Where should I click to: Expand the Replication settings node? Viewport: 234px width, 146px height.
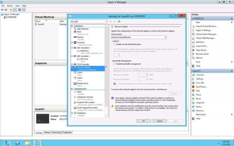point(72,113)
